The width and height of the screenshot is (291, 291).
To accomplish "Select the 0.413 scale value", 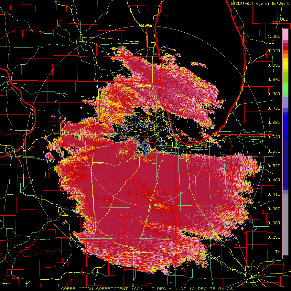I will point(274,194).
